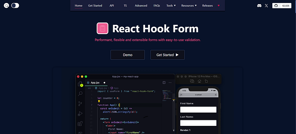Open the Advanced nav item
The width and height of the screenshot is (296, 134).
(x=141, y=6)
